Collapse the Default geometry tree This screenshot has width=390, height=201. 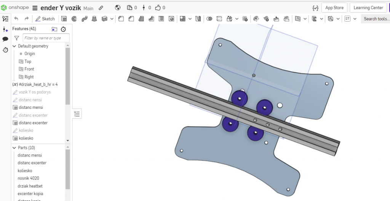(14, 46)
